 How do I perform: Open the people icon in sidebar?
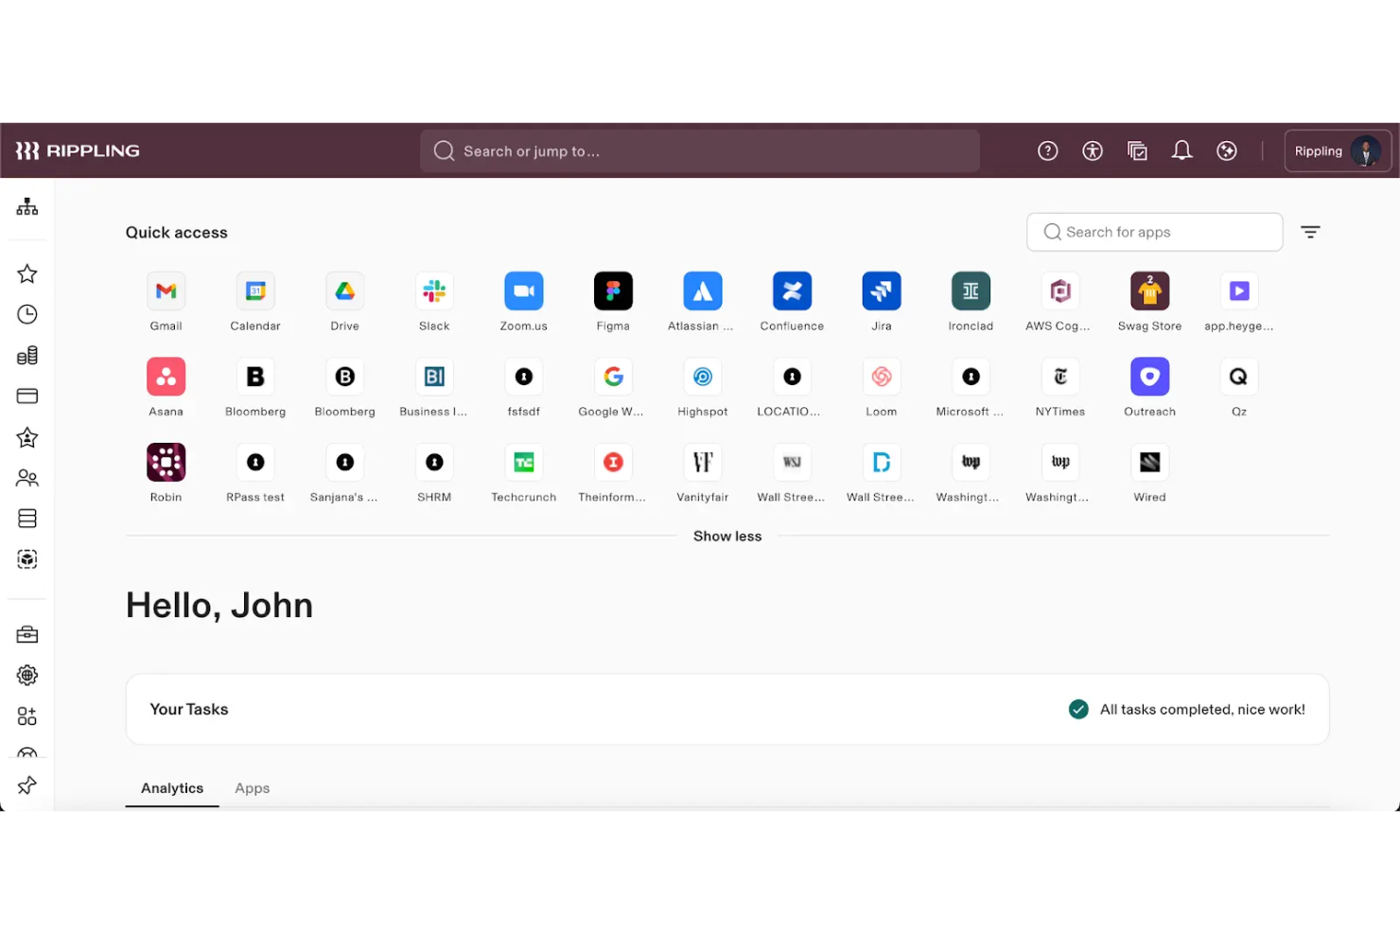click(27, 478)
